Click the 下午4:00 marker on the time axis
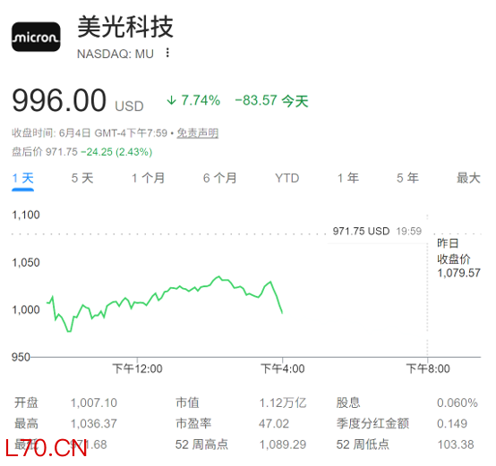Screen dimensions: 496x466 point(283,369)
